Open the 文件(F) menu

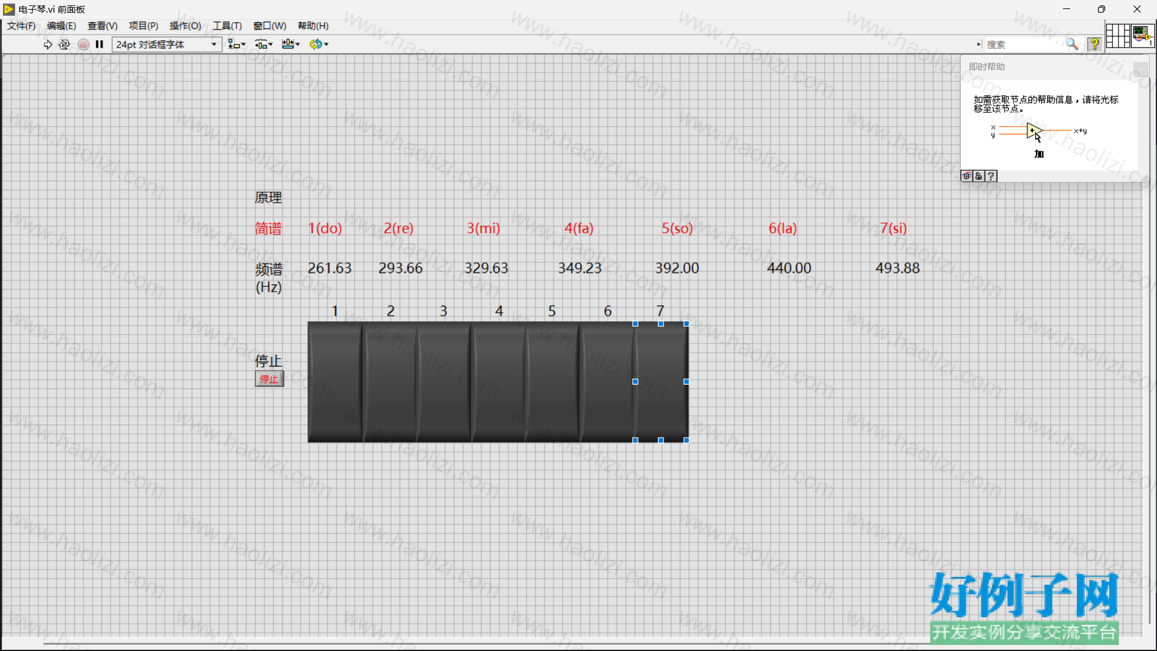pyautogui.click(x=21, y=26)
